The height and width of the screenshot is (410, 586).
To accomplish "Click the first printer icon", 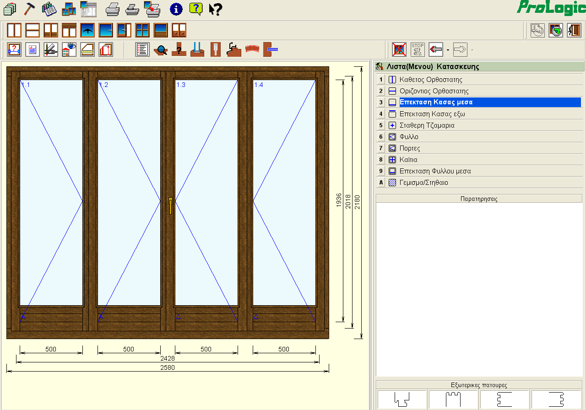I will coord(113,9).
